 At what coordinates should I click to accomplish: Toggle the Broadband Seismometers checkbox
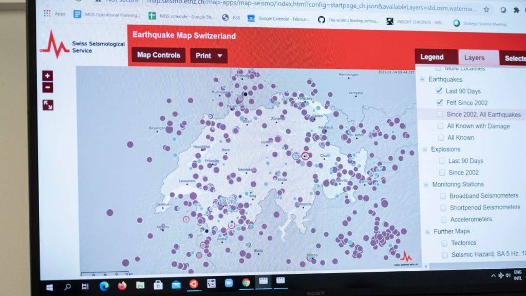[443, 196]
